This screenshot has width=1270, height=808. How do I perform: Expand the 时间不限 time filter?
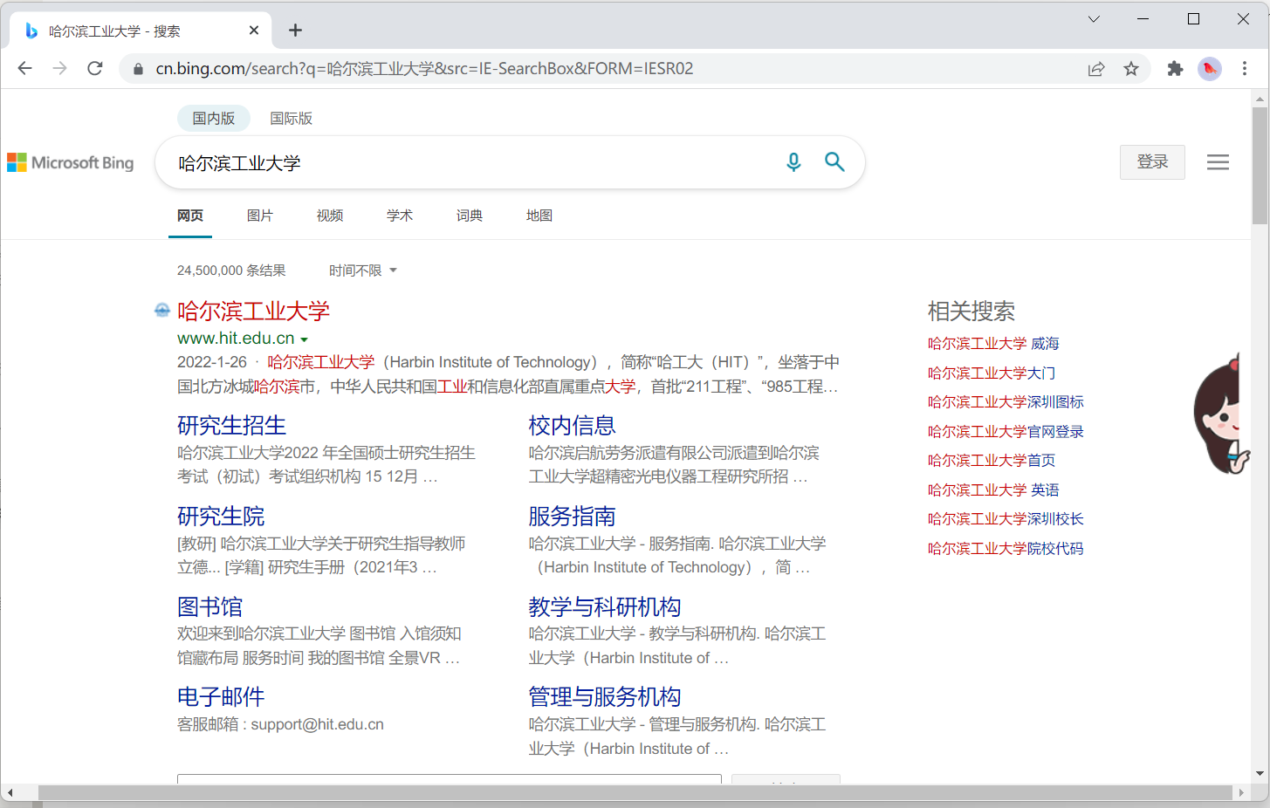point(363,270)
